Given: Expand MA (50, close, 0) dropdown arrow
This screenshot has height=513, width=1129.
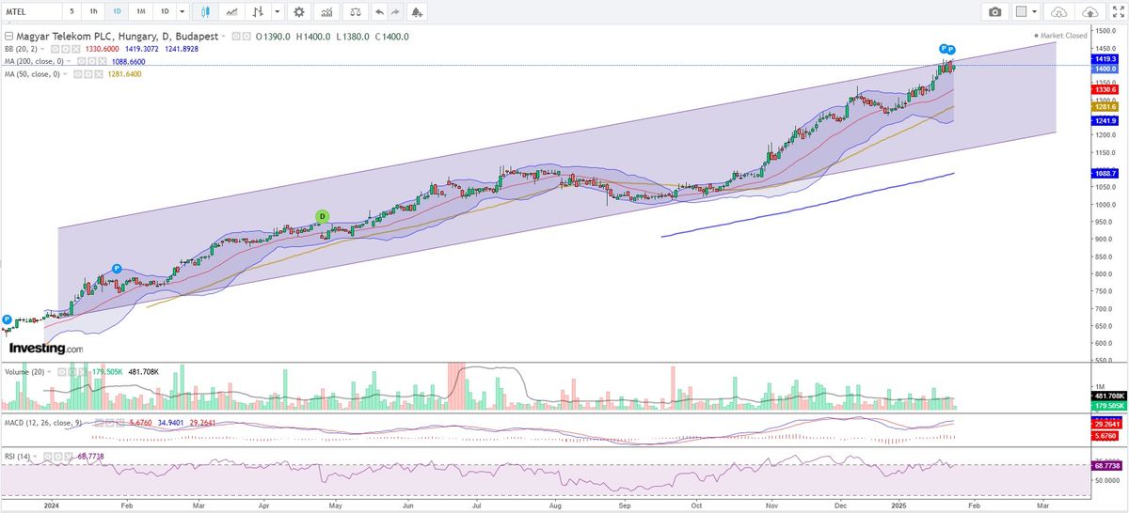Looking at the screenshot, I should pyautogui.click(x=65, y=74).
